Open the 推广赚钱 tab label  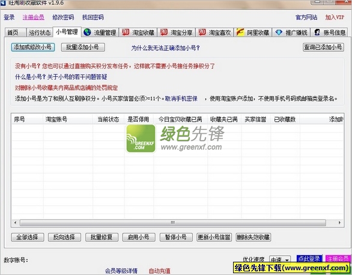coord(296,33)
